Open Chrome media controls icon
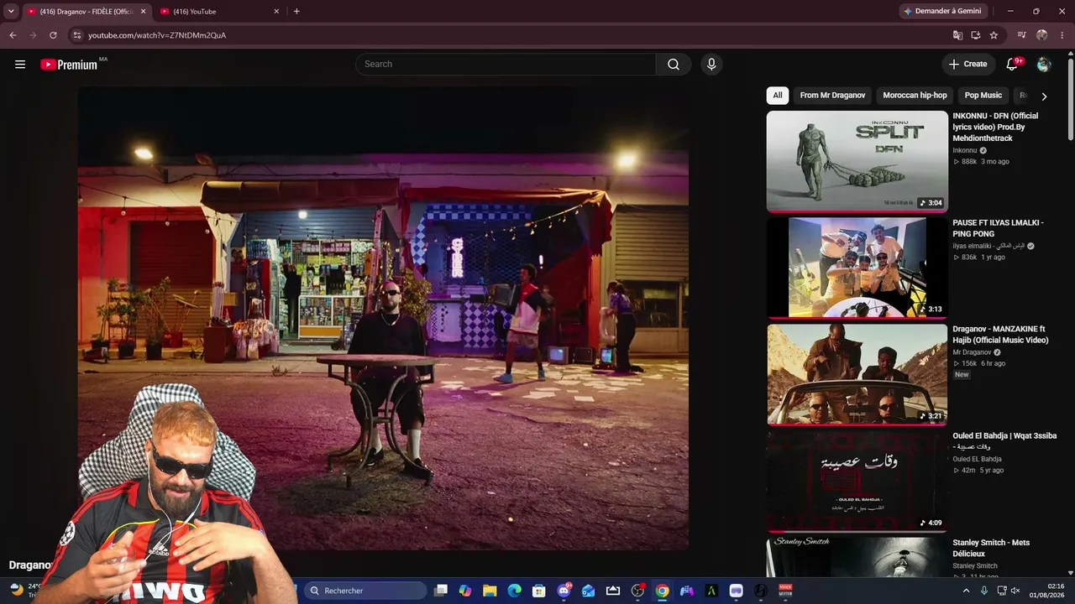1075x604 pixels. [1022, 35]
